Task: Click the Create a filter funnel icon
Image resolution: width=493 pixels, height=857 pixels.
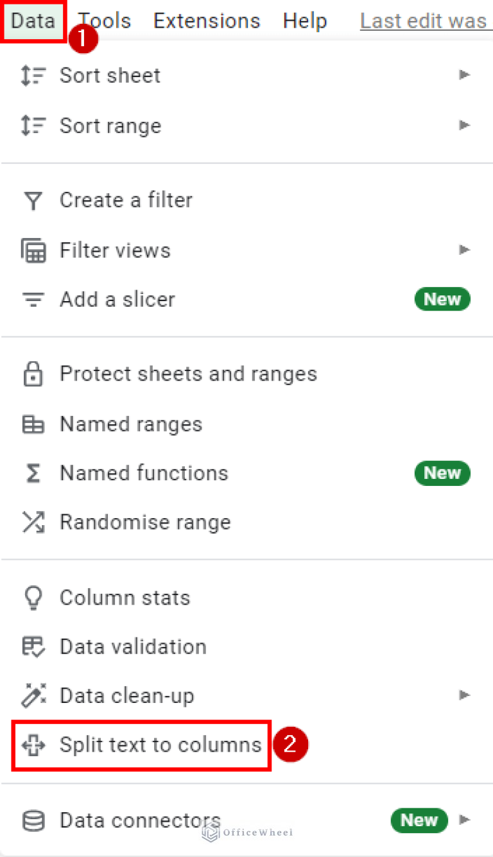Action: pos(33,200)
